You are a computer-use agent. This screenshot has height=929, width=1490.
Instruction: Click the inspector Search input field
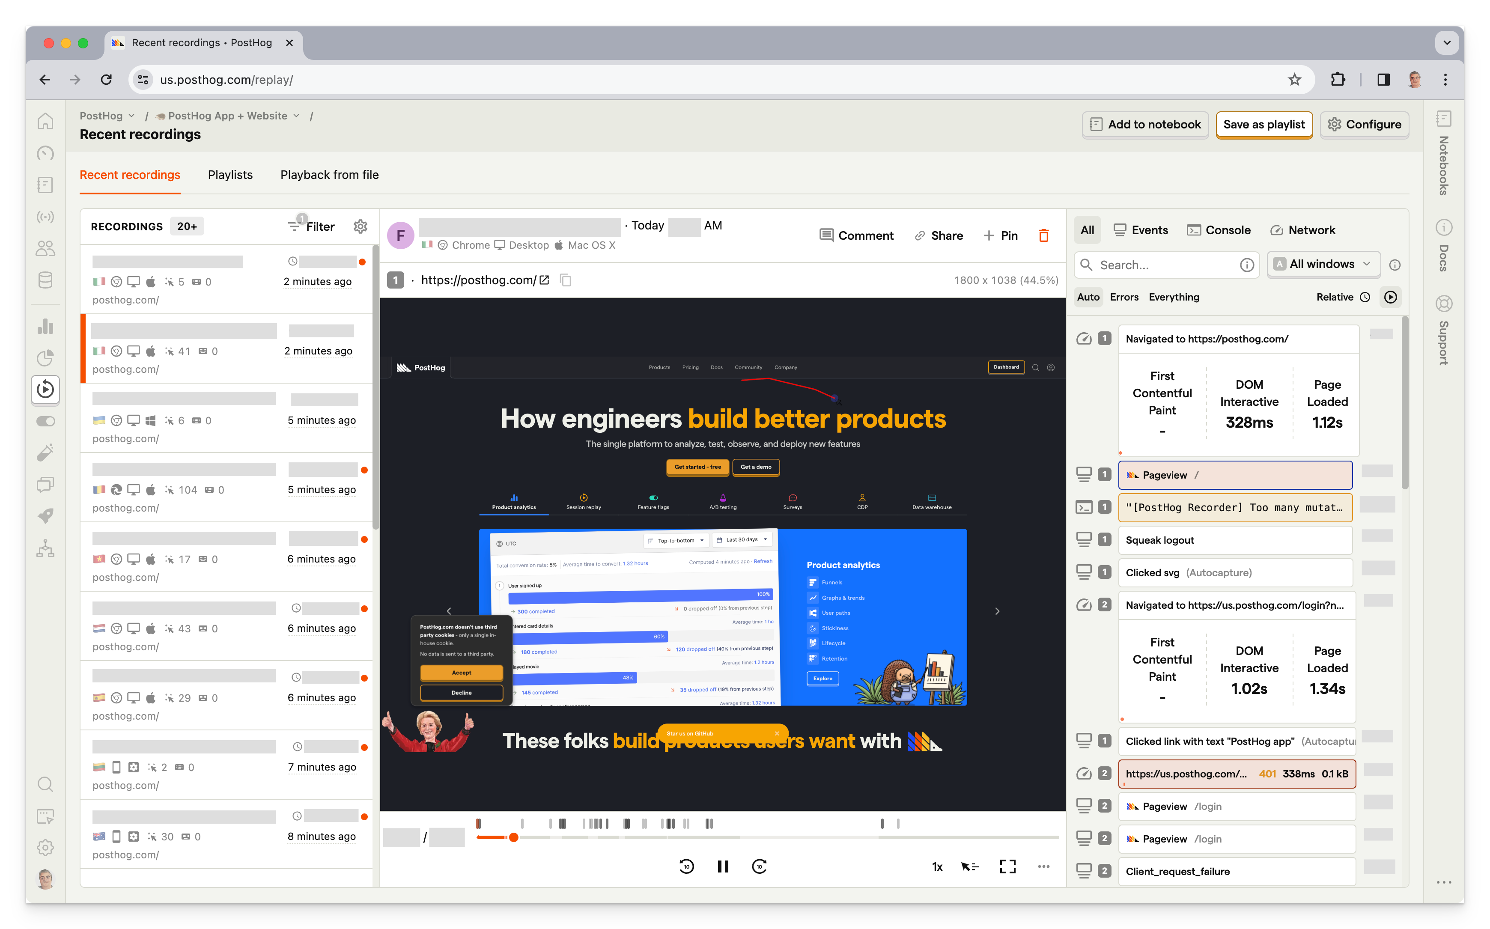[x=1166, y=265]
